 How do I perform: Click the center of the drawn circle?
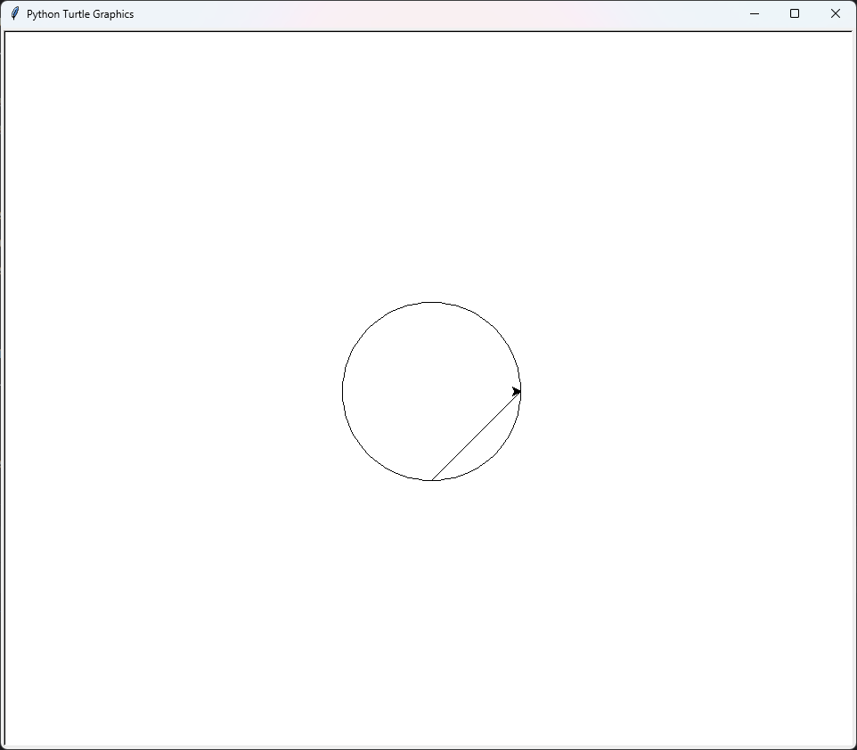click(432, 392)
